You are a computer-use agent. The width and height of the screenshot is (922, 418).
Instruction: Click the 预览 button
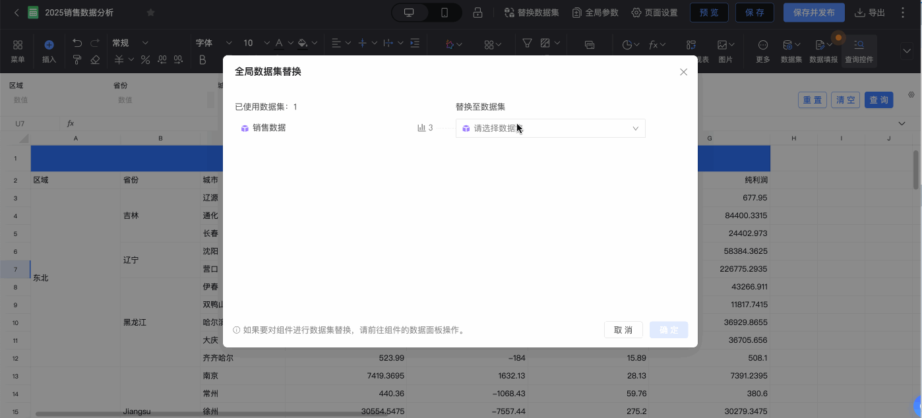click(x=709, y=13)
